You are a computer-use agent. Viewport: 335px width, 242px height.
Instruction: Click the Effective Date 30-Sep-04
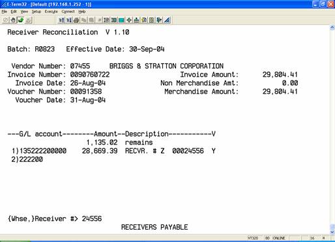point(147,49)
